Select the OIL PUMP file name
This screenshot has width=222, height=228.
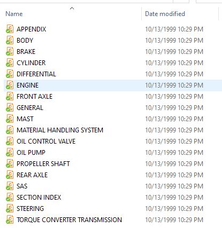pos(31,153)
